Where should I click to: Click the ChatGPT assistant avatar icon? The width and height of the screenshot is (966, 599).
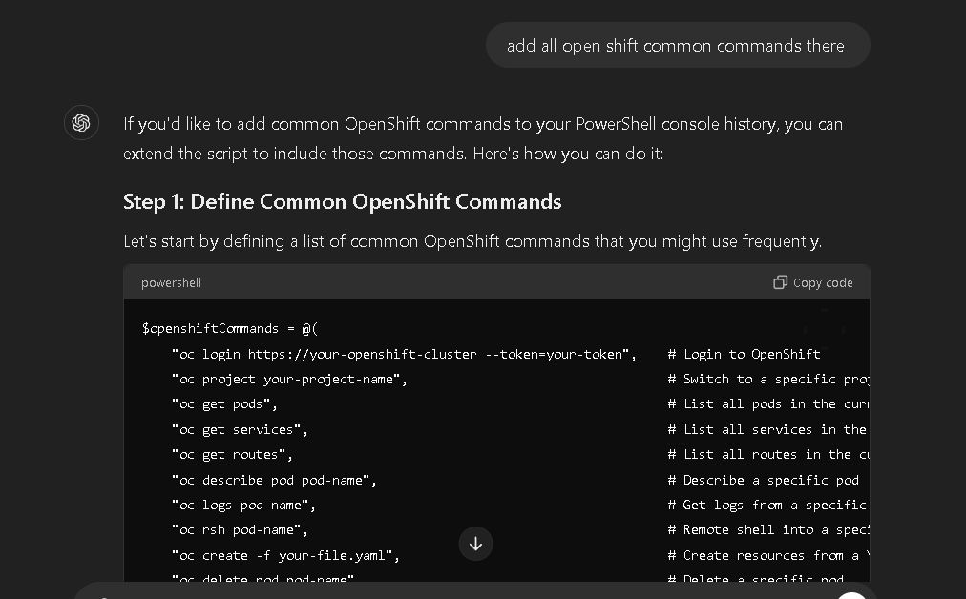[x=81, y=123]
